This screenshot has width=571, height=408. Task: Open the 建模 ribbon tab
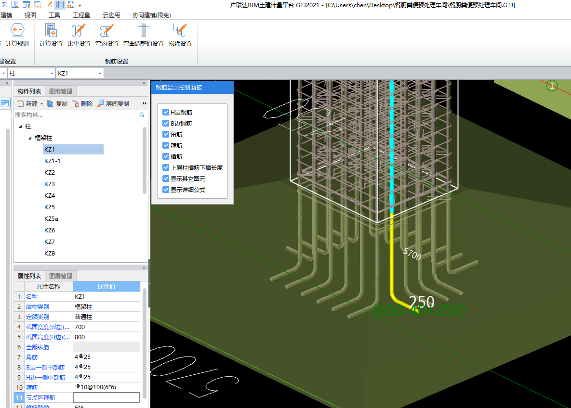click(x=6, y=15)
